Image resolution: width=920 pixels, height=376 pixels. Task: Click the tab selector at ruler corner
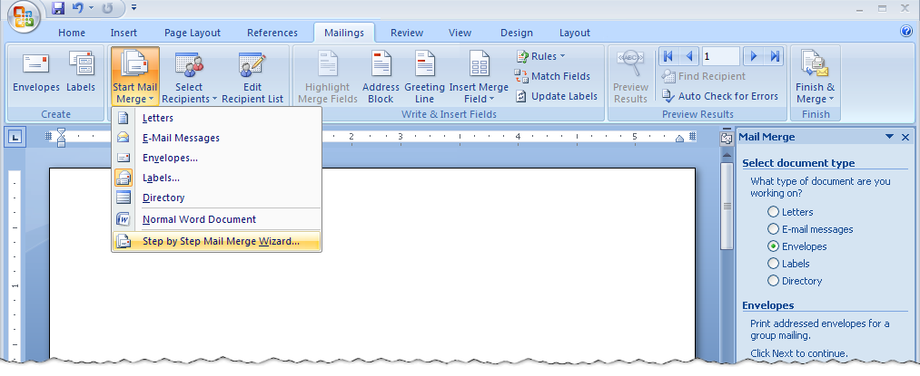coord(15,138)
